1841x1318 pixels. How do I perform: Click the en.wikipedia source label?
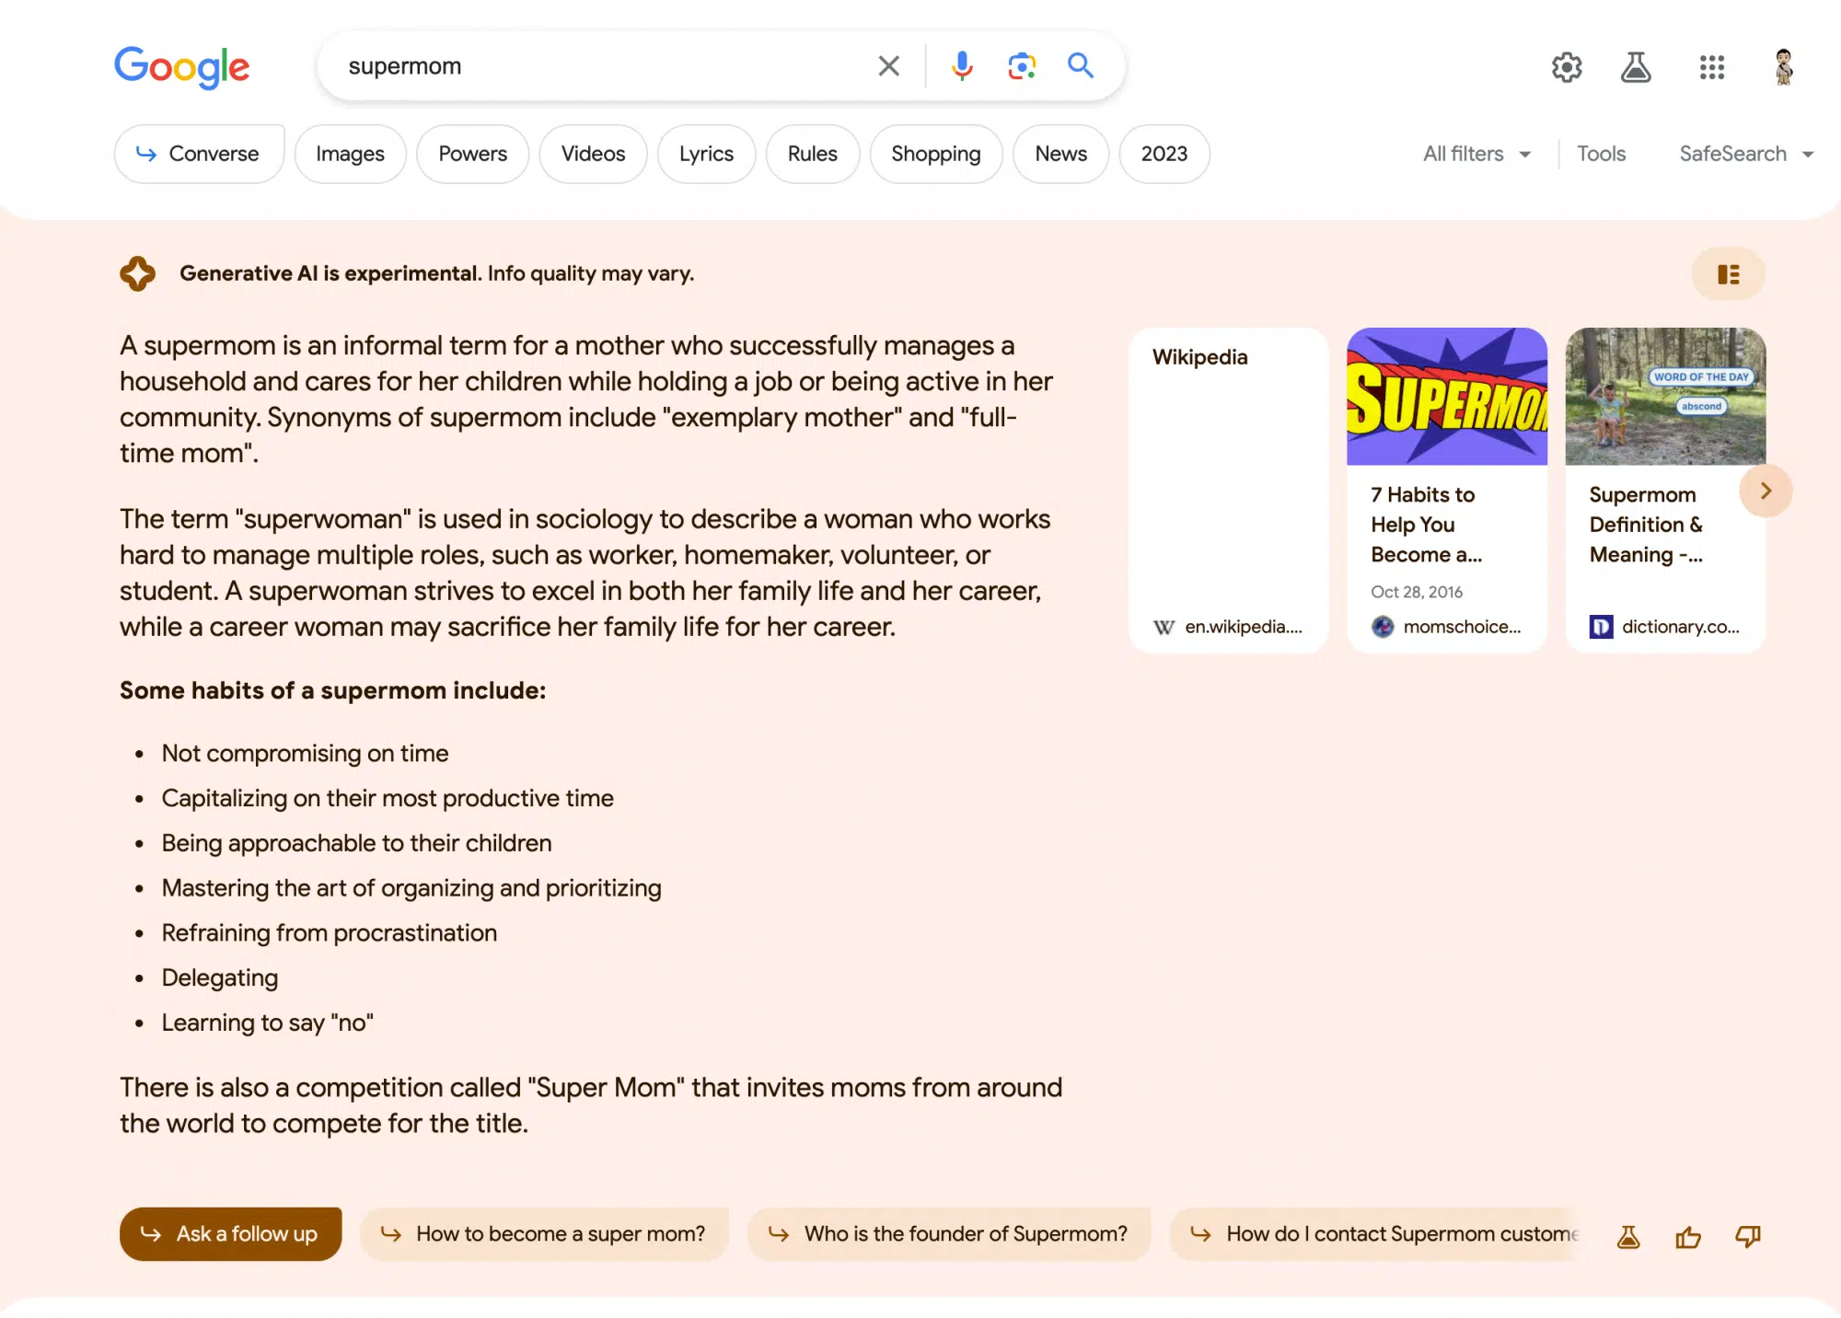point(1229,627)
